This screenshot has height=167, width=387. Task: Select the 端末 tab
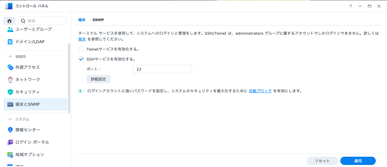82,20
